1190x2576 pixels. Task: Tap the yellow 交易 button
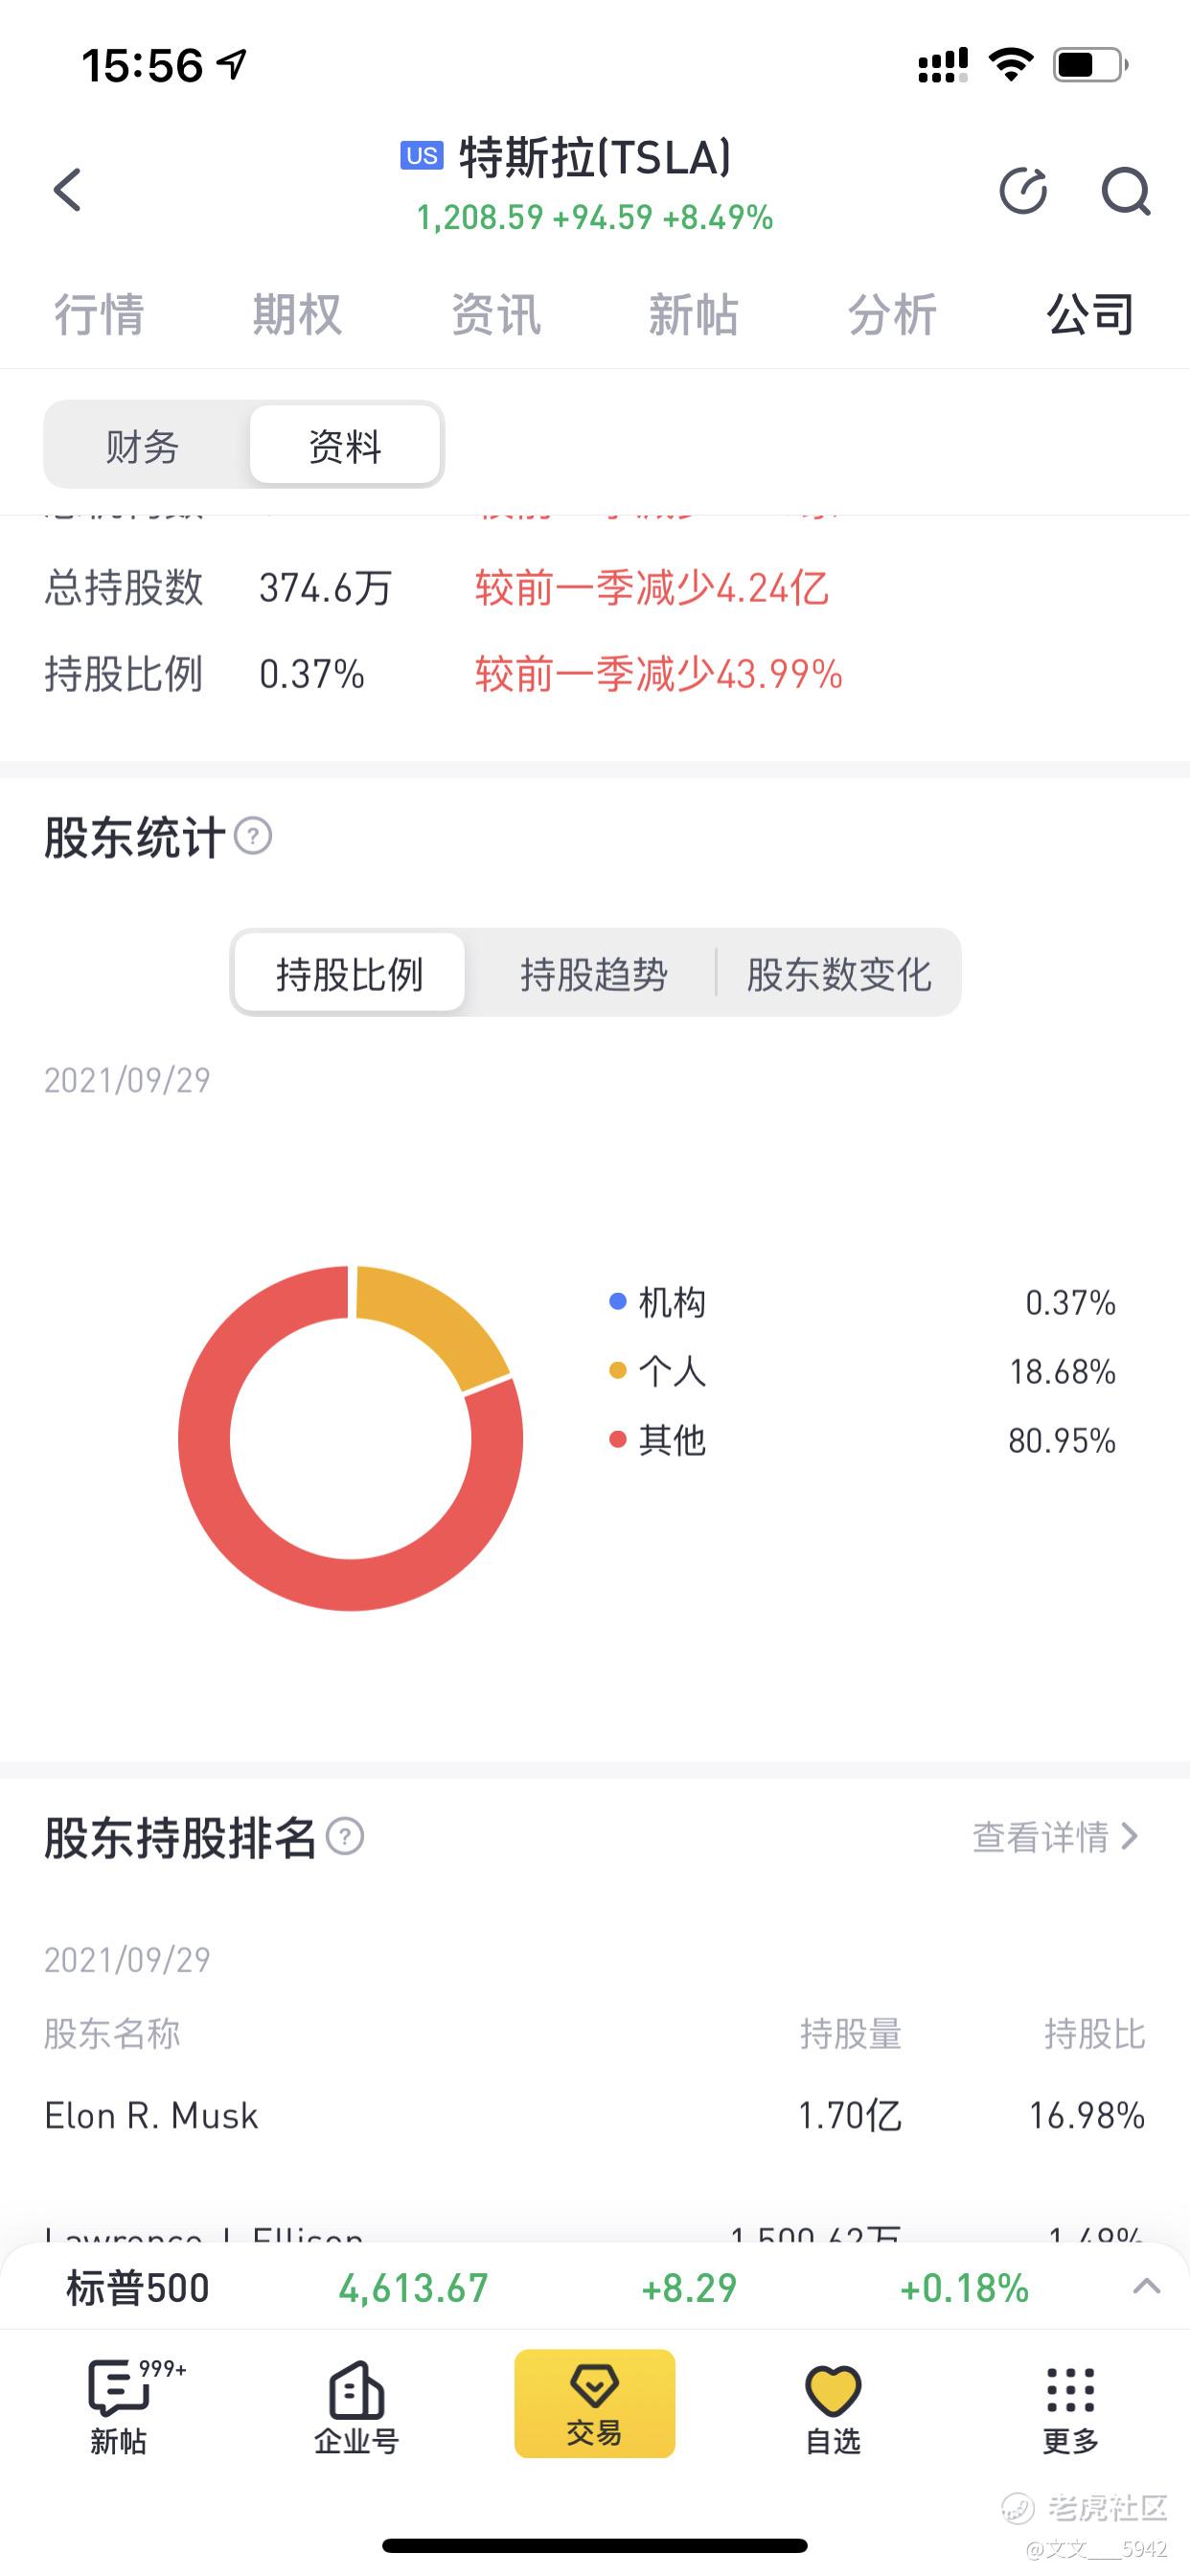595,2403
